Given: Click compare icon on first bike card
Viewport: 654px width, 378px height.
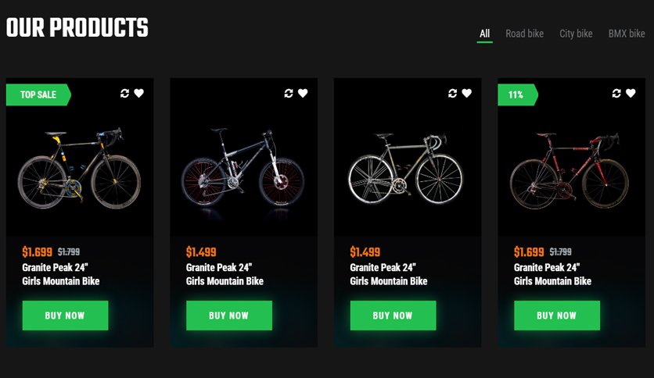Looking at the screenshot, I should click(x=124, y=93).
